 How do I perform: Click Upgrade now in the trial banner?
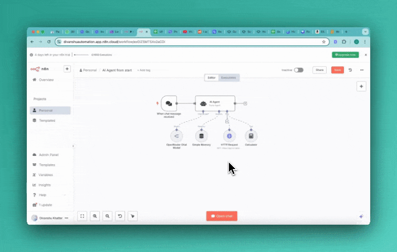point(346,55)
